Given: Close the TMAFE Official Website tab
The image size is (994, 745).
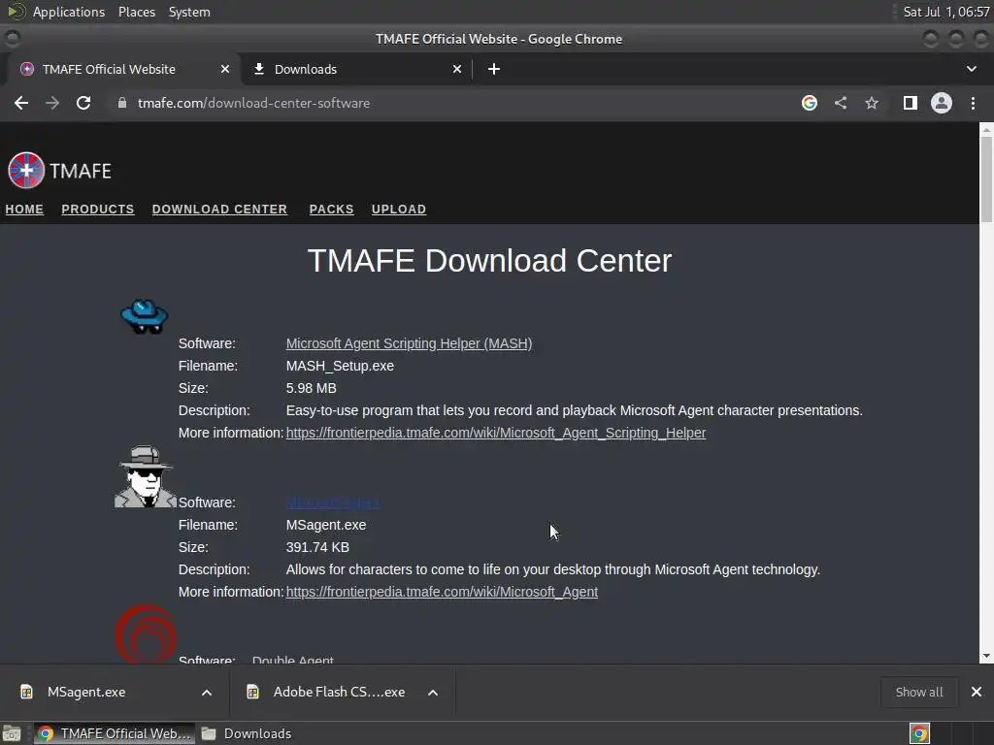Looking at the screenshot, I should [x=225, y=69].
